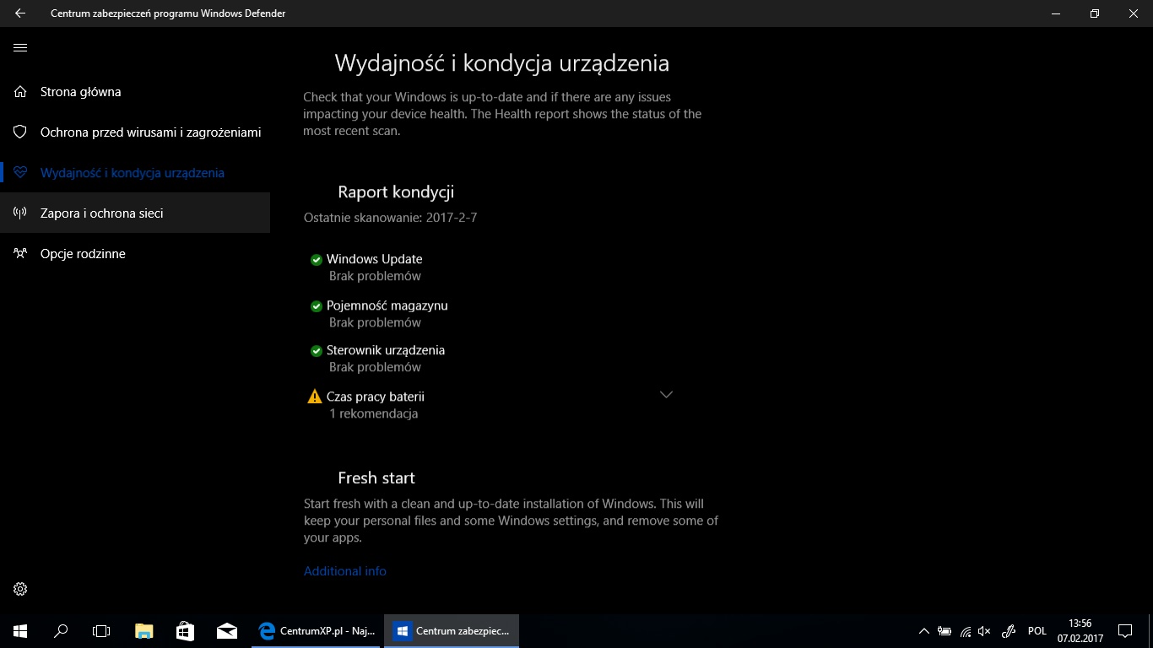
Task: Open the Windows Start menu
Action: click(x=20, y=631)
